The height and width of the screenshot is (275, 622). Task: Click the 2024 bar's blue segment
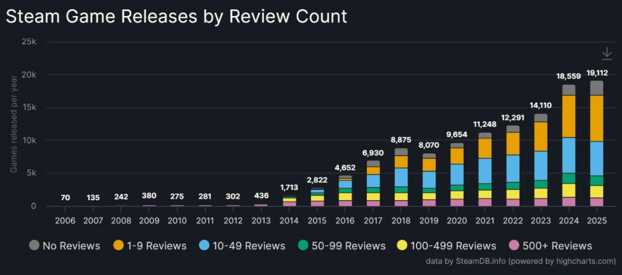click(x=569, y=155)
